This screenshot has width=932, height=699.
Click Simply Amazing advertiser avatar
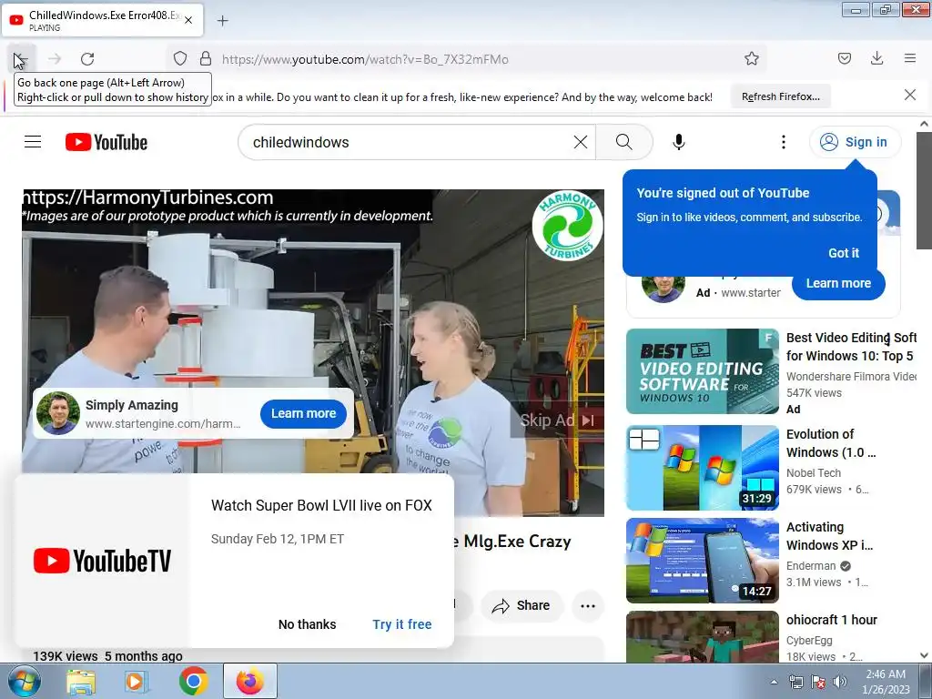pos(58,413)
